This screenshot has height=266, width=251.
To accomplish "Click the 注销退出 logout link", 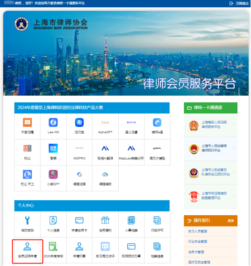I will [239, 3].
